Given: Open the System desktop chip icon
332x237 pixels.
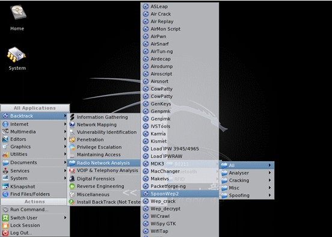Looking at the screenshot, I should 16,55.
